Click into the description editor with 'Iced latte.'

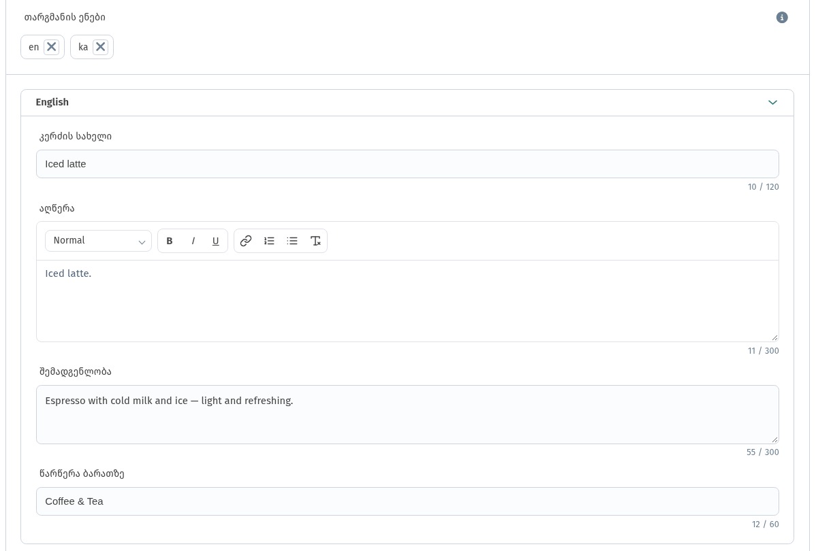(407, 301)
